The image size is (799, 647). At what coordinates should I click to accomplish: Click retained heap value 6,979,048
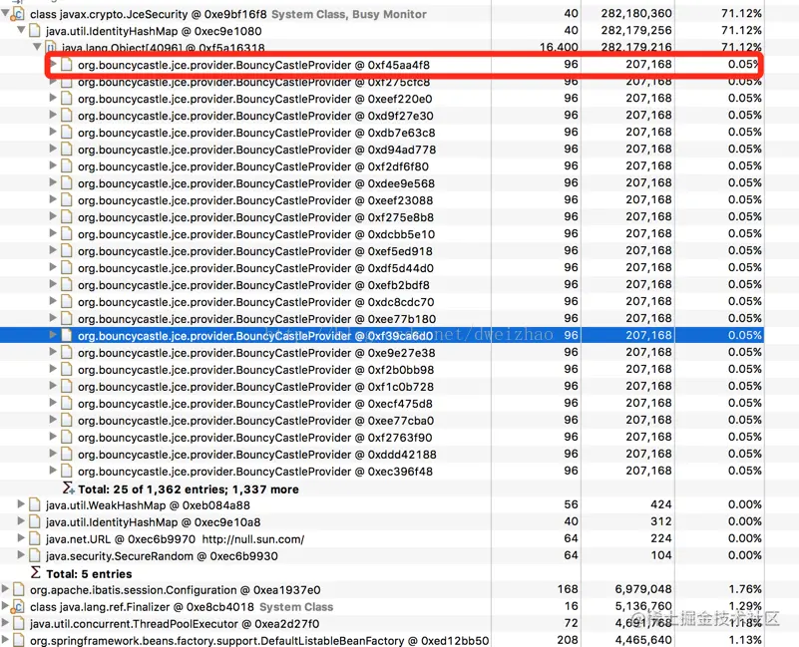pos(643,589)
